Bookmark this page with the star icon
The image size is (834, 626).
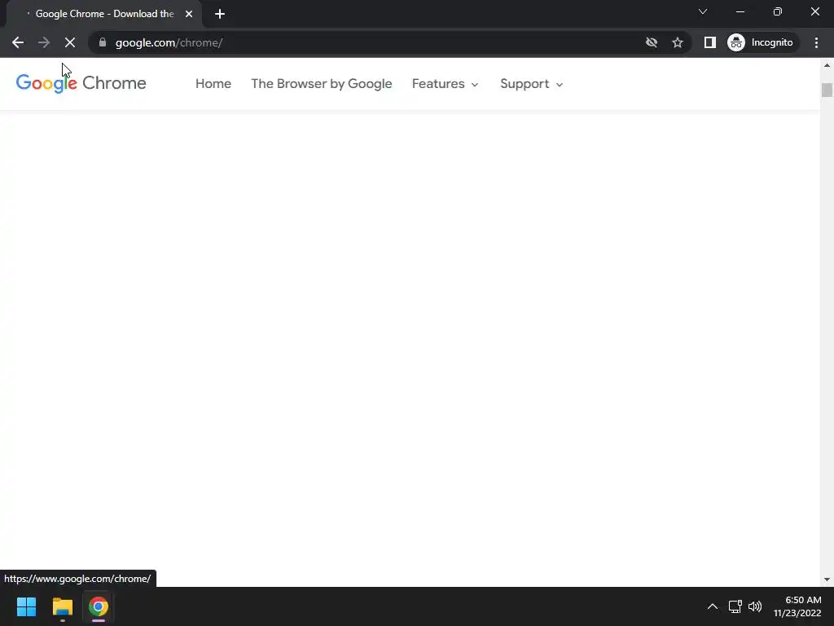pyautogui.click(x=677, y=42)
